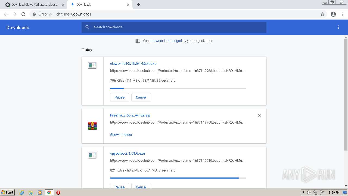Go back with the browser back arrow
The image size is (348, 196).
click(6, 14)
